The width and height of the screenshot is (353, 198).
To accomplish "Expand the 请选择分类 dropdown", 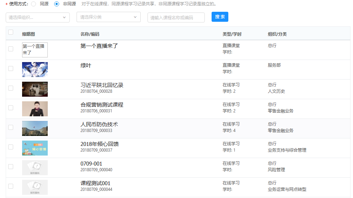I will [x=108, y=17].
